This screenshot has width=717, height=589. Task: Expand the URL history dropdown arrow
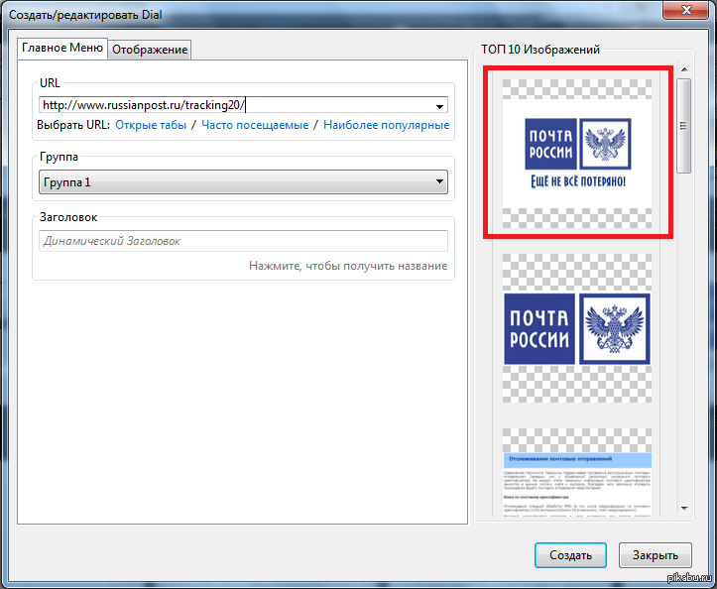[x=439, y=105]
